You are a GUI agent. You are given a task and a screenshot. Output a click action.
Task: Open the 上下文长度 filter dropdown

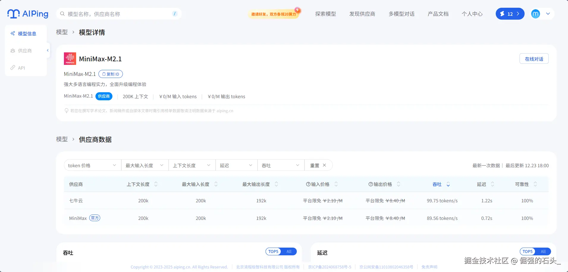[192, 165]
